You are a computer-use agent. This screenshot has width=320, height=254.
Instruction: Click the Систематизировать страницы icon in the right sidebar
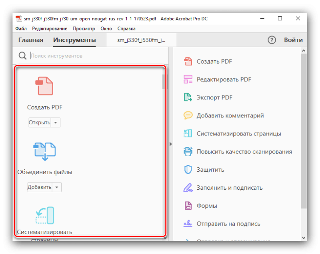tap(188, 133)
